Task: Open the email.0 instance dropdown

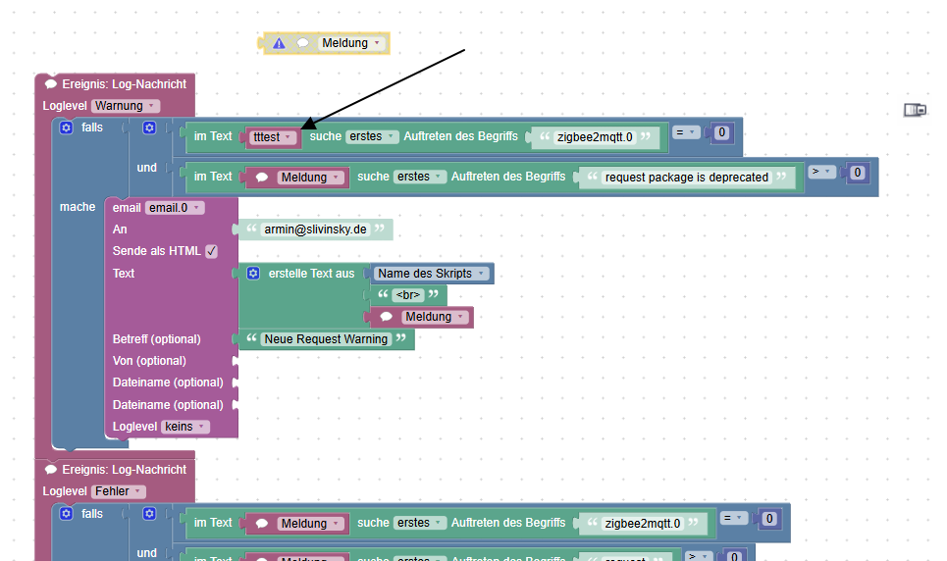Action: 175,208
